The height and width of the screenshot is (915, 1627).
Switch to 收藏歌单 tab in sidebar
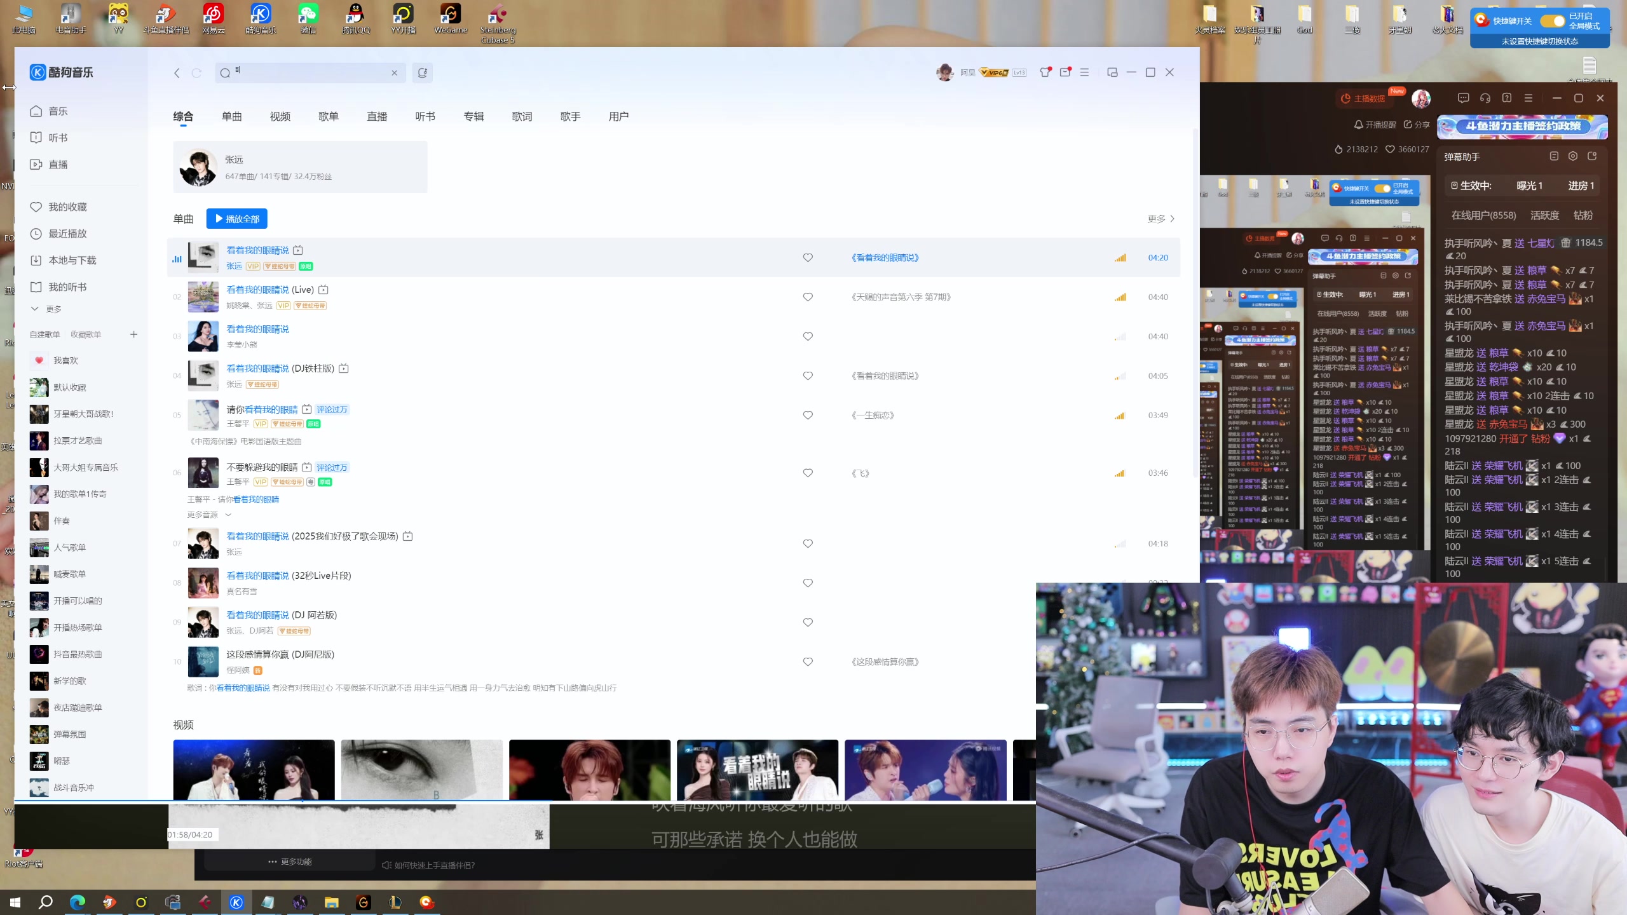point(86,334)
